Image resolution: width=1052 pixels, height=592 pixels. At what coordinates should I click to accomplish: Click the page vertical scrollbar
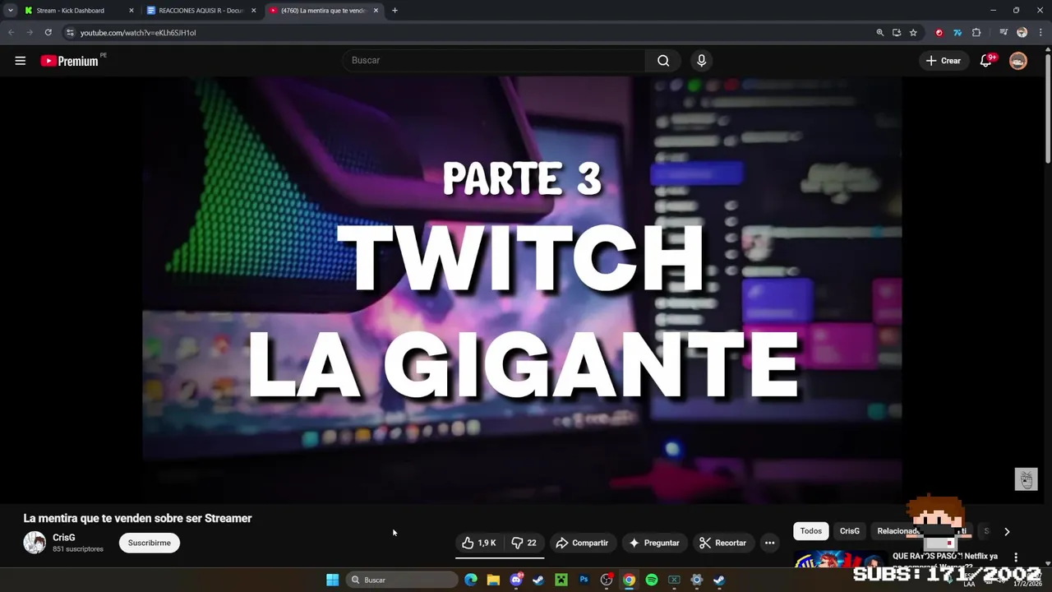1048,107
